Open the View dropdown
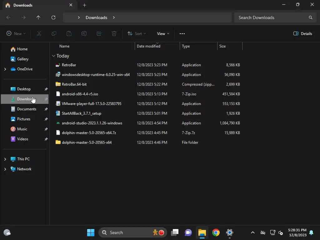The height and width of the screenshot is (240, 320). point(163,34)
